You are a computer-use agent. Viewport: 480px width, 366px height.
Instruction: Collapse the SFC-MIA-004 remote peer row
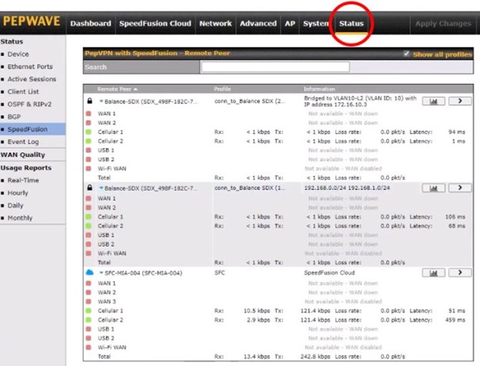pyautogui.click(x=101, y=273)
